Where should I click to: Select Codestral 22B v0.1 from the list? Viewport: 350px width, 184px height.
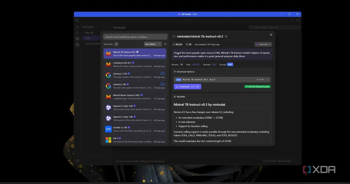tap(135, 65)
